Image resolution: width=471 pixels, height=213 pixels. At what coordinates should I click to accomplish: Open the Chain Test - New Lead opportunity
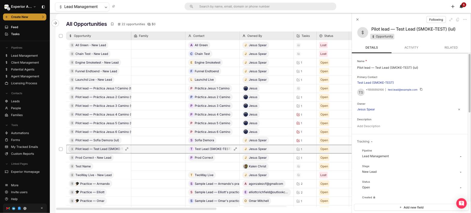(x=92, y=54)
